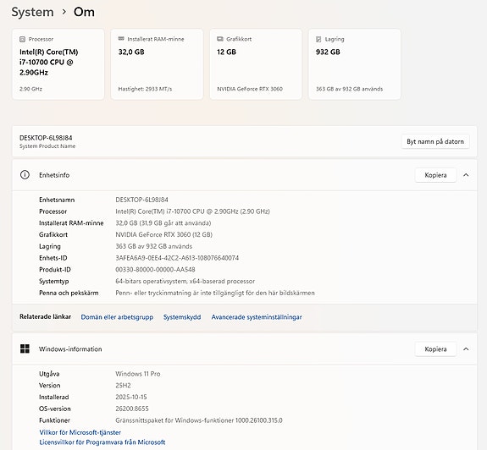
Task: Click the Enhetsinfo info circle icon
Action: (x=25, y=175)
